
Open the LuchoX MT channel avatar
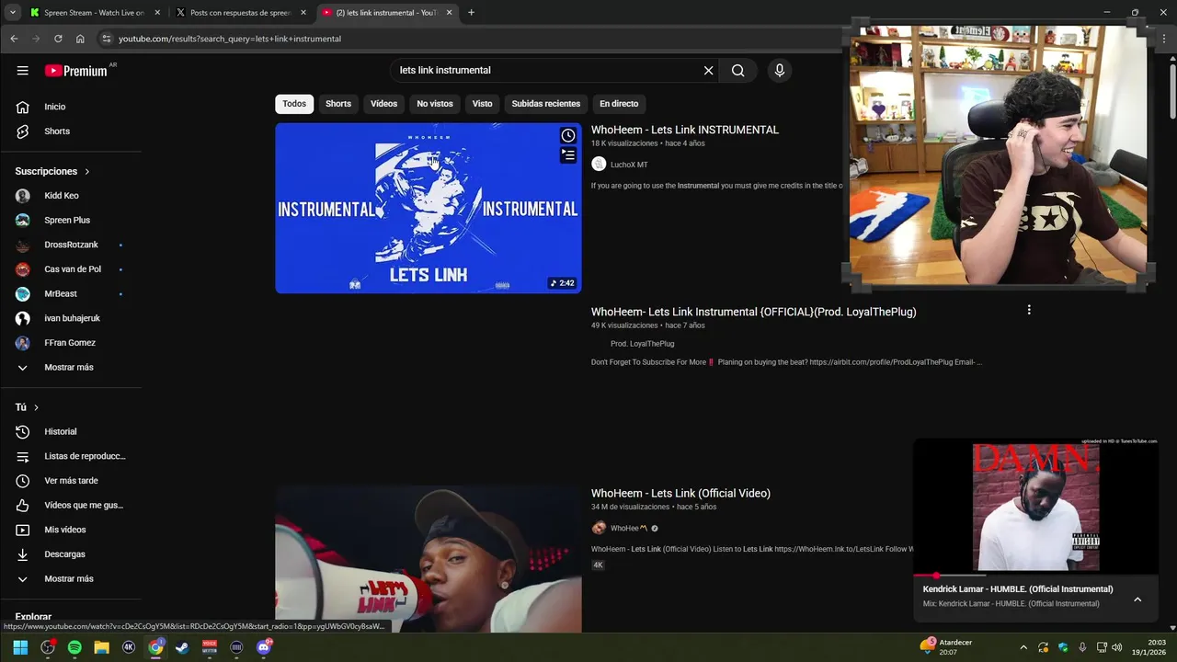click(x=599, y=165)
